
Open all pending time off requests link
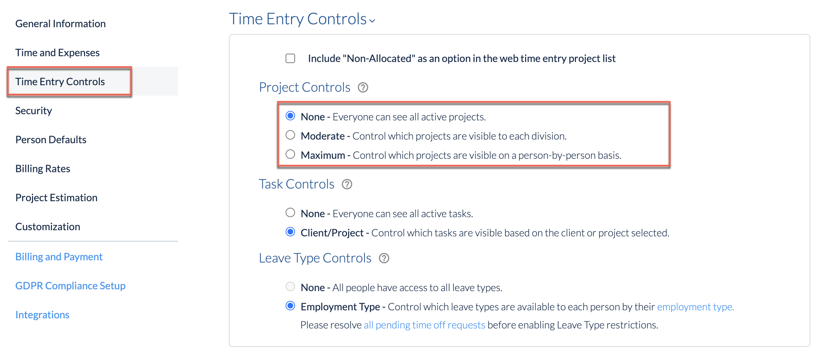(424, 325)
